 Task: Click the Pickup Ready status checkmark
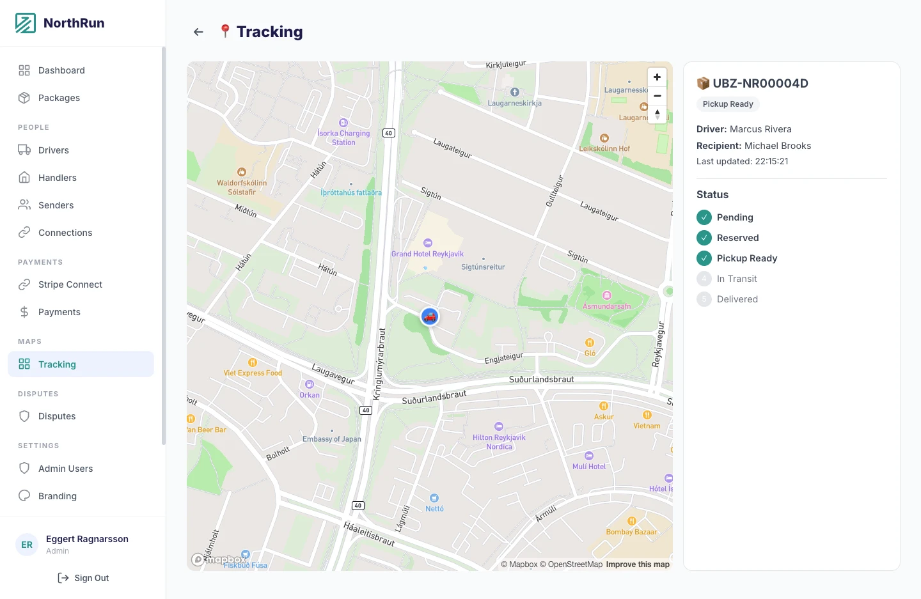pos(704,258)
